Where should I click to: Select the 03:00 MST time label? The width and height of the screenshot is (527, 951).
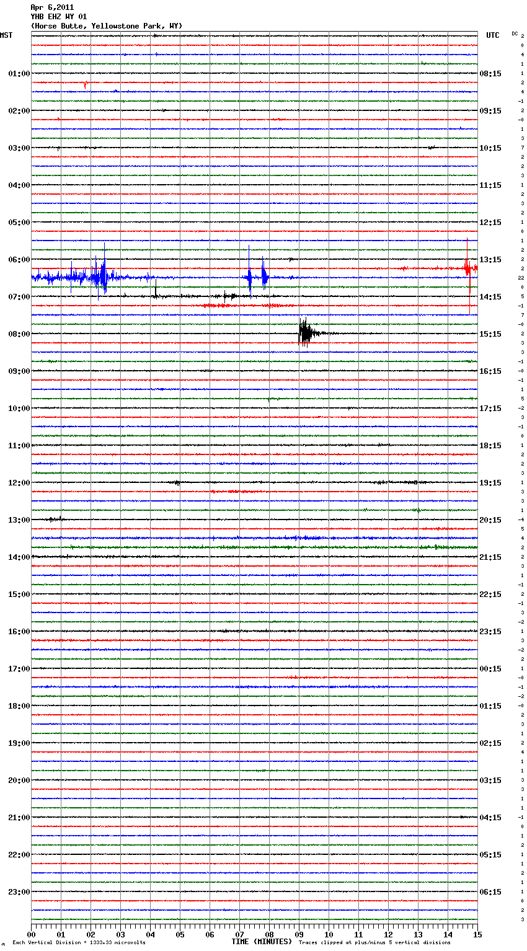pyautogui.click(x=19, y=148)
